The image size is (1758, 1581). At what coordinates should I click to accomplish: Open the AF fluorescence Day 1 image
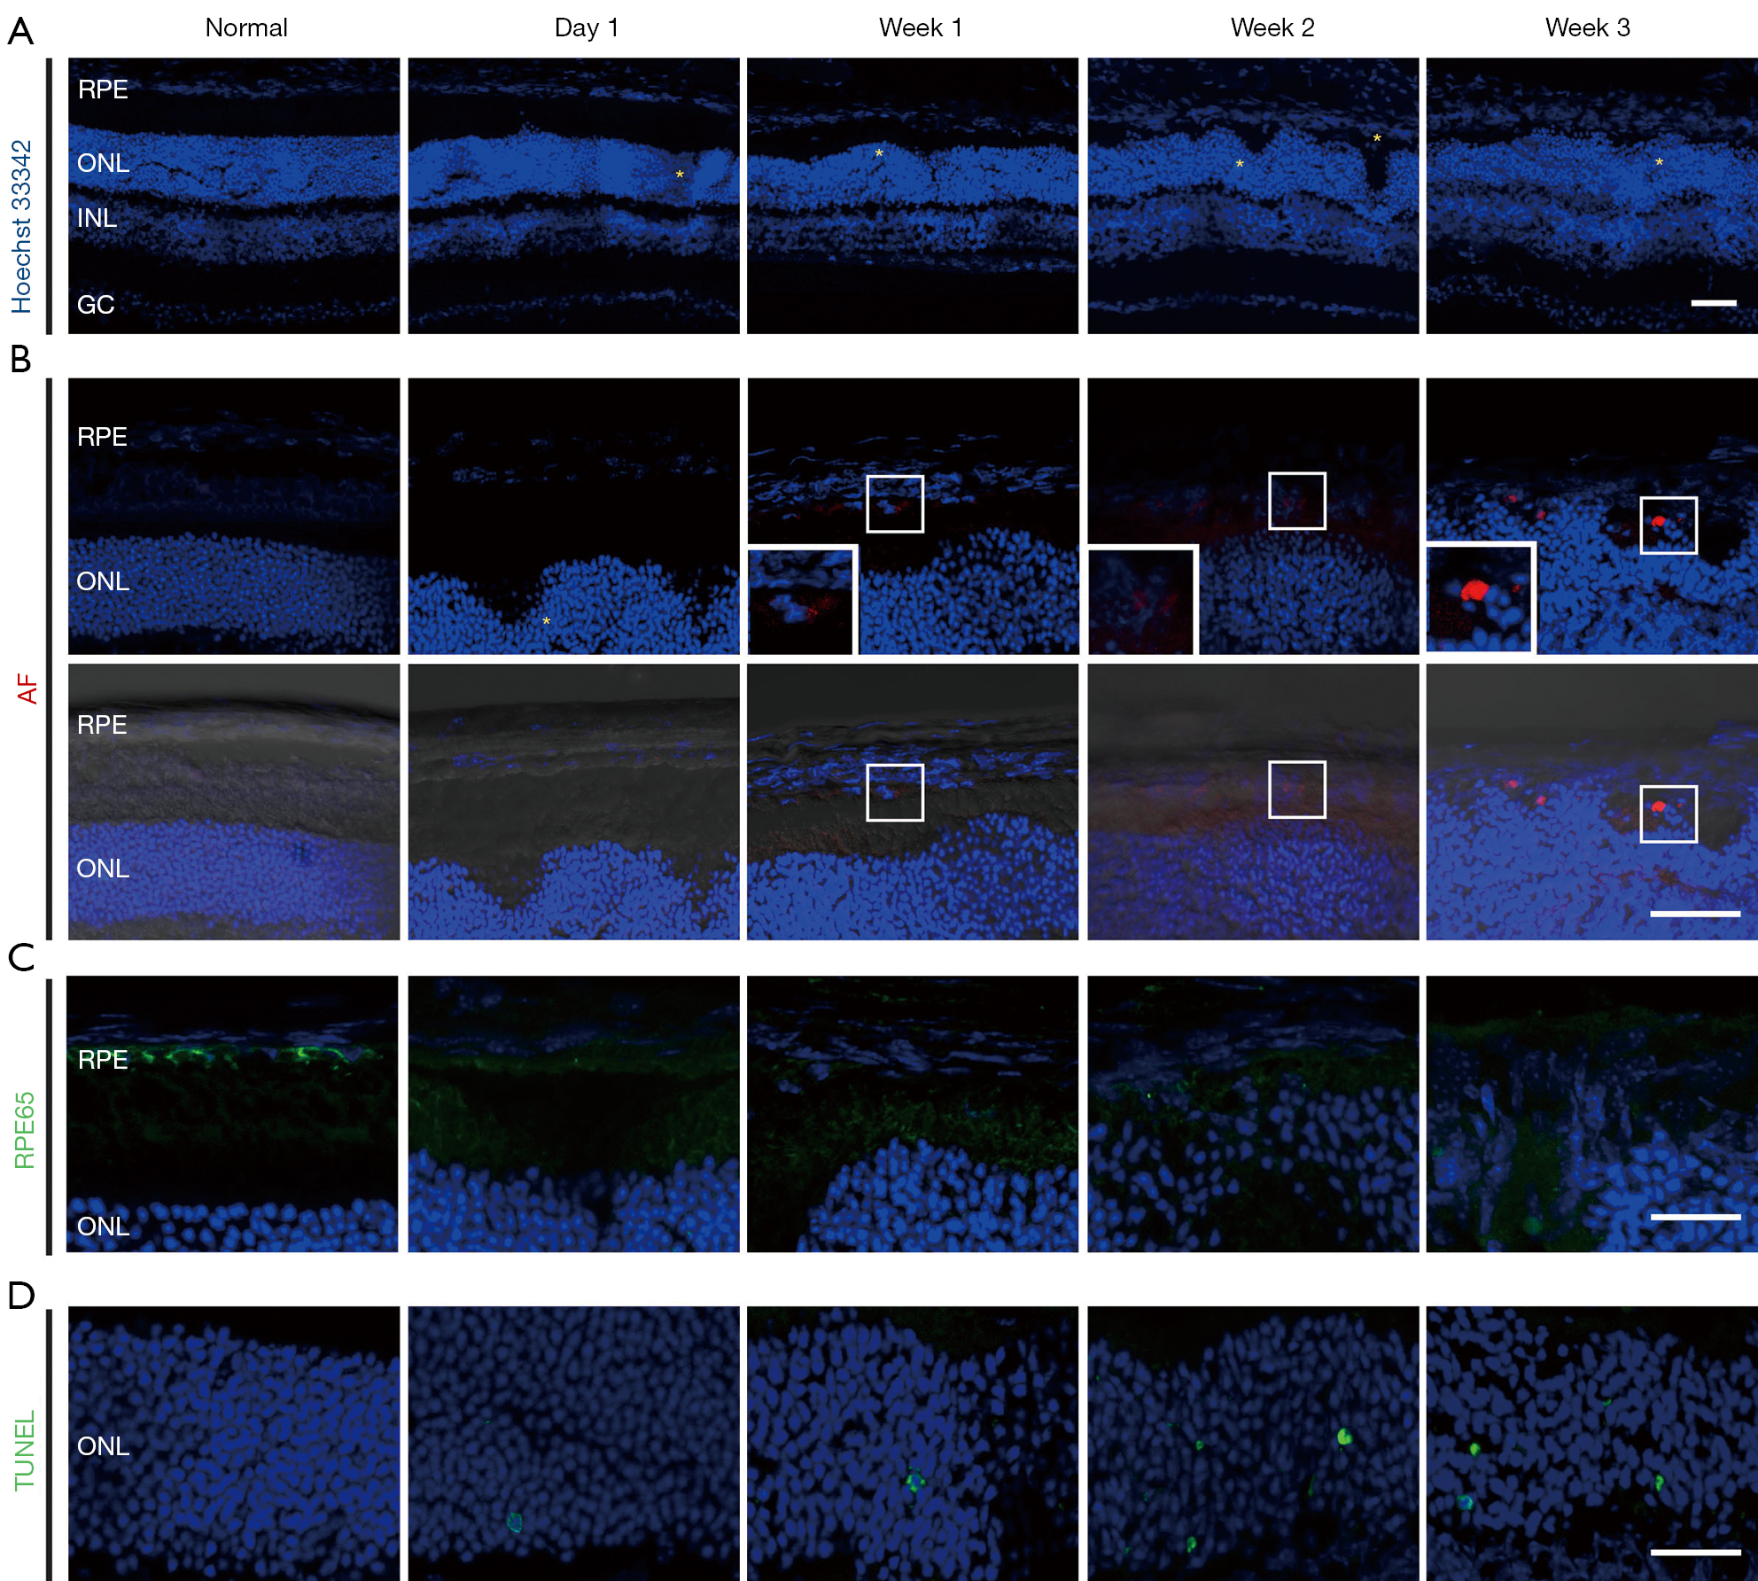pos(573,517)
